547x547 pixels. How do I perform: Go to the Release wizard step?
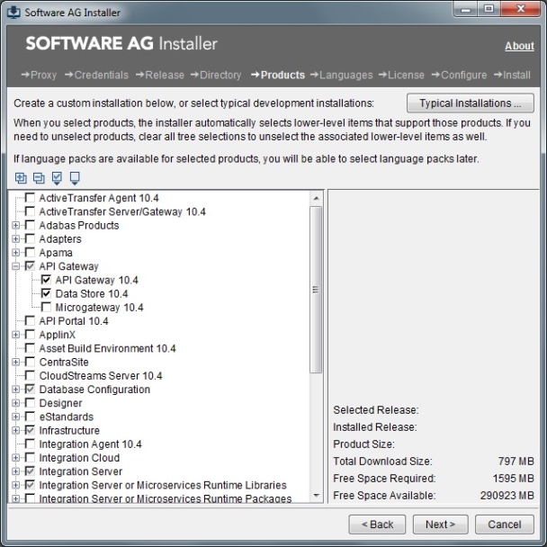click(160, 75)
